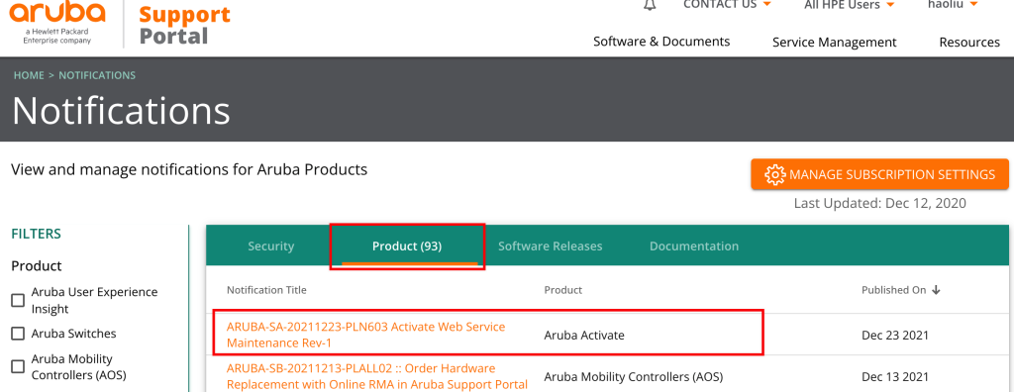Enable the Aruba Mobility Controllers (AOS) filter
Viewport: 1014px width, 392px height.
click(x=18, y=367)
